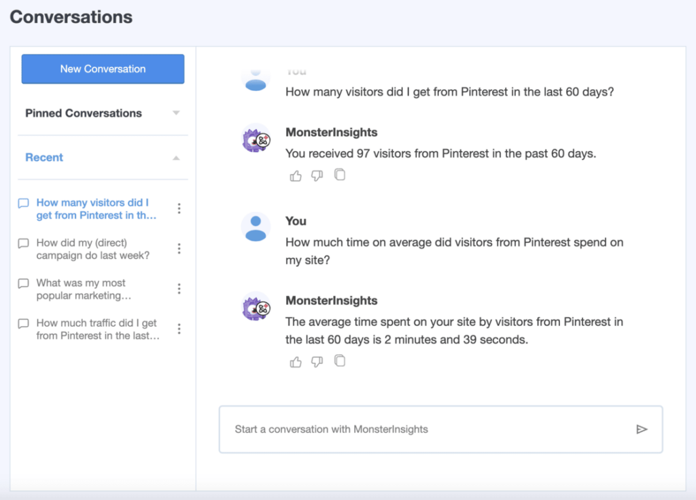Screen dimensions: 696x500
Task: Thumbs up the average time spent response
Action: (x=296, y=361)
